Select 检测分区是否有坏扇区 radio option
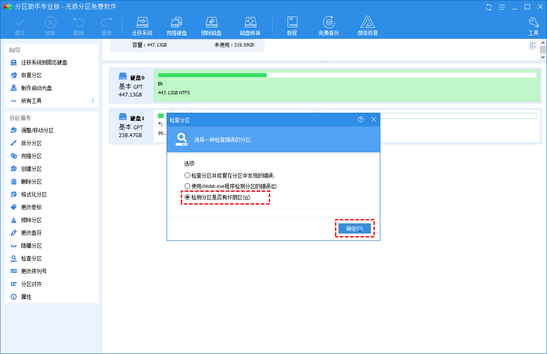The width and height of the screenshot is (547, 354). tap(217, 197)
